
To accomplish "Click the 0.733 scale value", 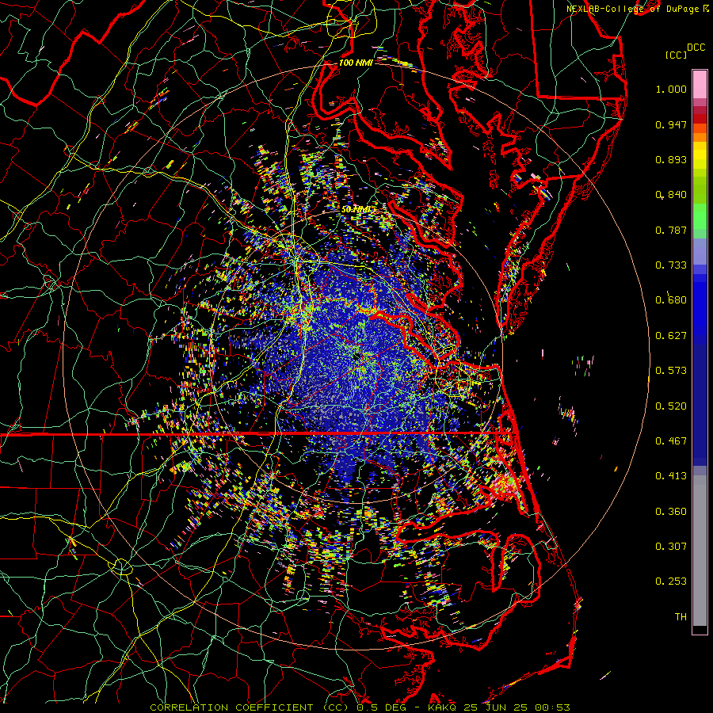I will (x=671, y=265).
